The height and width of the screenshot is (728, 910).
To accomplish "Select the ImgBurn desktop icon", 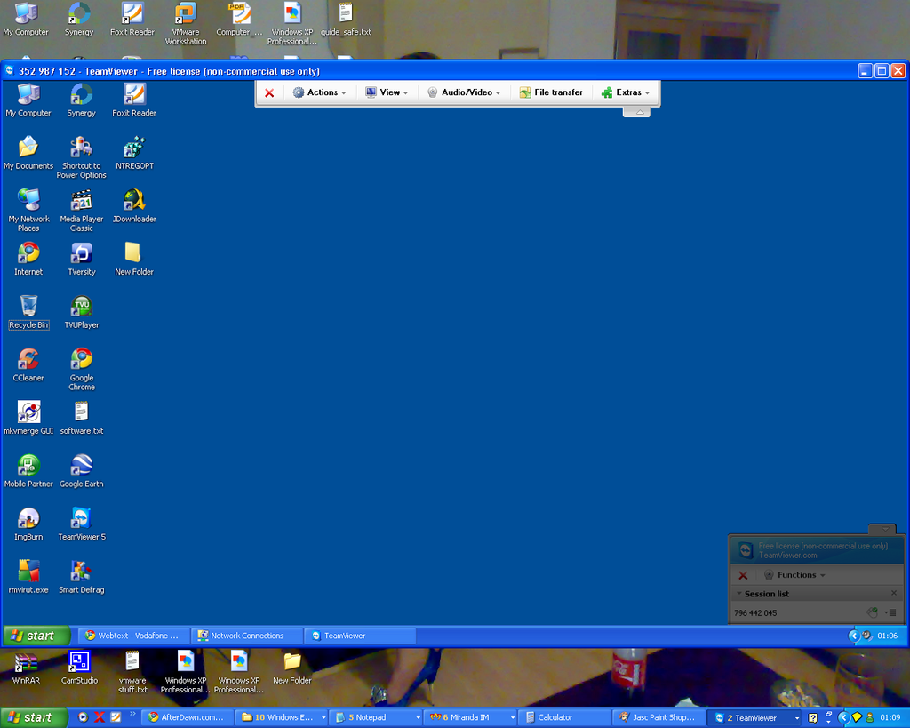I will (28, 524).
